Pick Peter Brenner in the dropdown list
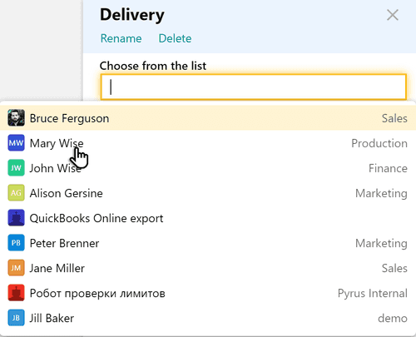This screenshot has width=416, height=337. [208, 243]
